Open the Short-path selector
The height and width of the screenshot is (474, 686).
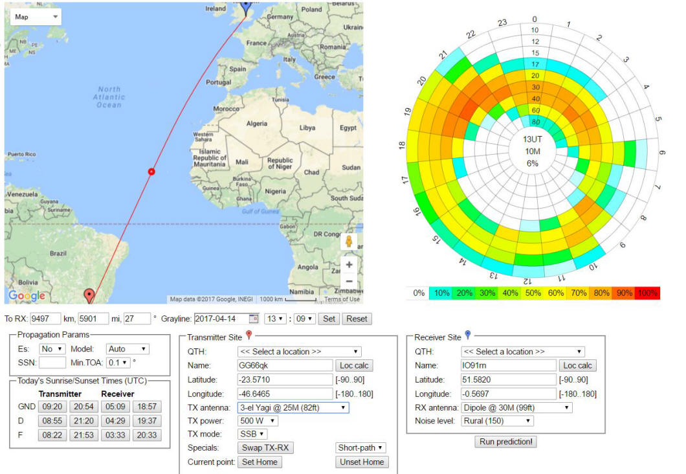(x=361, y=447)
